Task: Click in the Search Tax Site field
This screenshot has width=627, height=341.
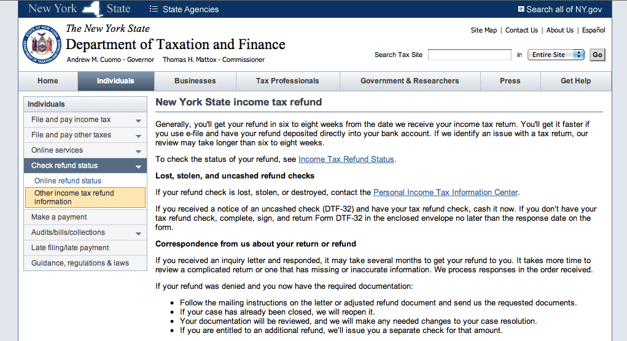Action: tap(469, 55)
